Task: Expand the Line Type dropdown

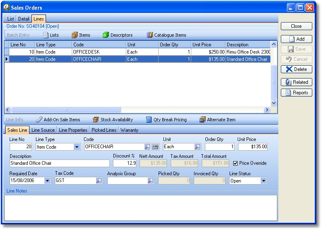Action: point(77,147)
